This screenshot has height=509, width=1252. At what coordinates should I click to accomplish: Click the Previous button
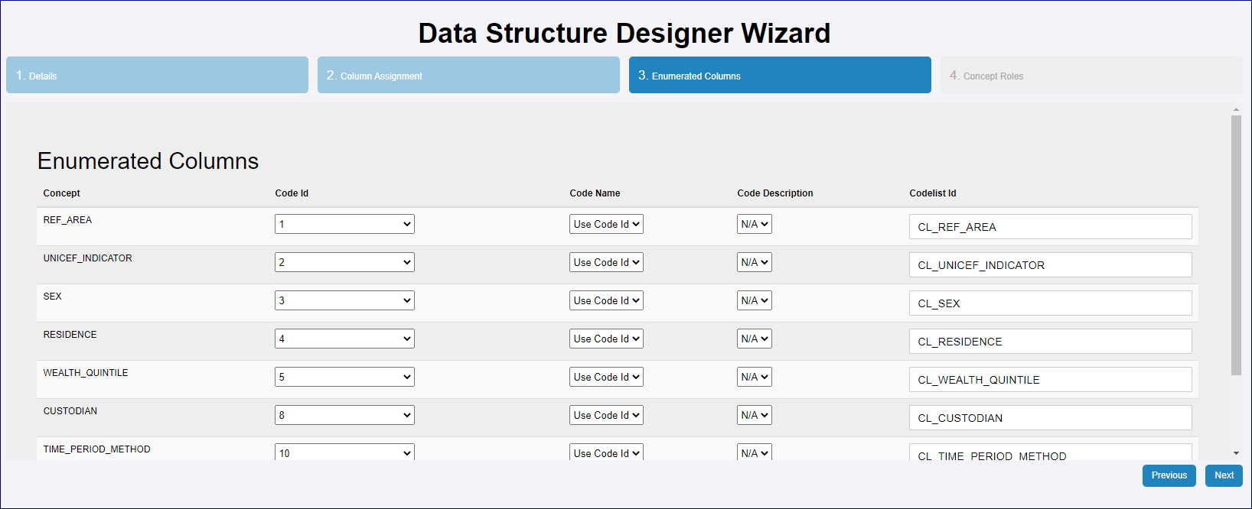pos(1169,475)
